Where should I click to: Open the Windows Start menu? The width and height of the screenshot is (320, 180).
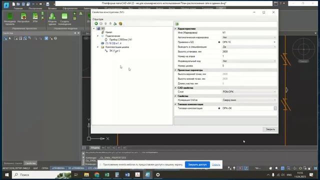(6, 174)
